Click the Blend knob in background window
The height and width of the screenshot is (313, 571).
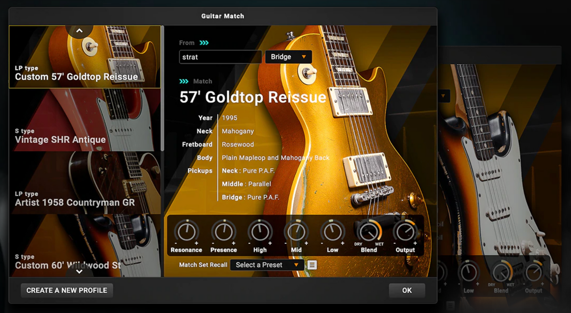point(502,273)
